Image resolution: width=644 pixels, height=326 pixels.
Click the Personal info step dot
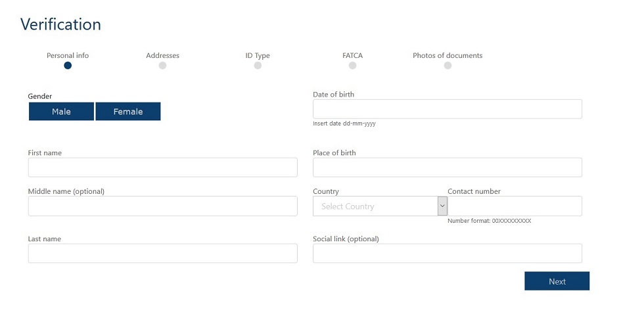click(x=68, y=66)
